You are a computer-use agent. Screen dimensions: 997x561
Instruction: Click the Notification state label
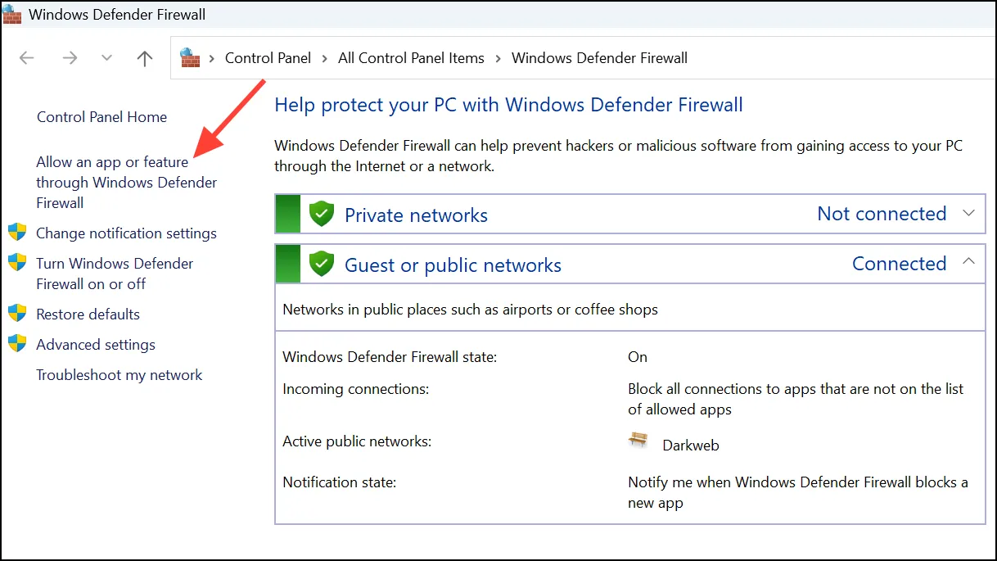point(339,482)
